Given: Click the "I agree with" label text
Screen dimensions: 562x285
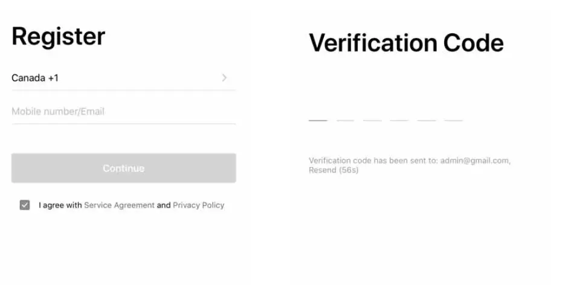Looking at the screenshot, I should click(x=60, y=205).
